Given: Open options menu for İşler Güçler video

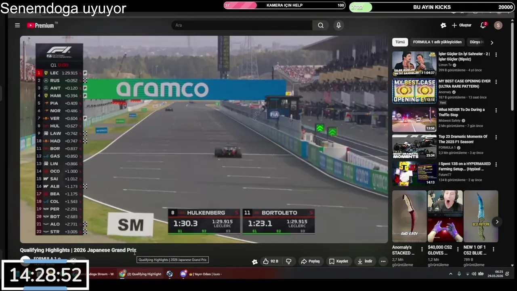Looking at the screenshot, I should pyautogui.click(x=496, y=55).
